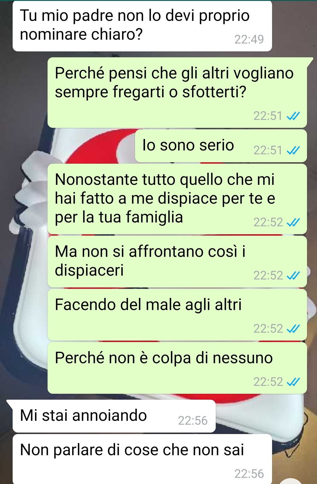317x484 pixels.
Task: Select the 'Ma non si affrontano così i dispiaceri' bubble
Action: [177, 262]
